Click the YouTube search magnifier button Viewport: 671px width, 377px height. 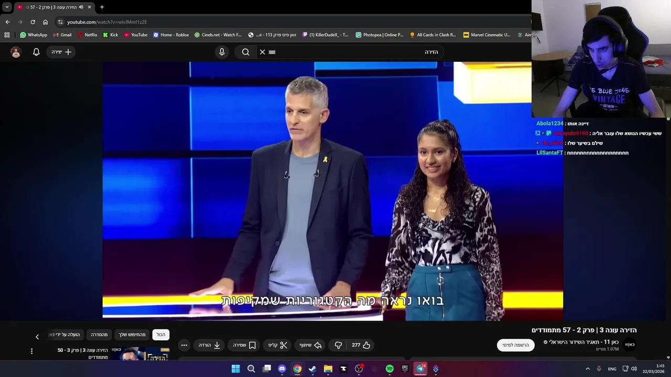[x=245, y=52]
